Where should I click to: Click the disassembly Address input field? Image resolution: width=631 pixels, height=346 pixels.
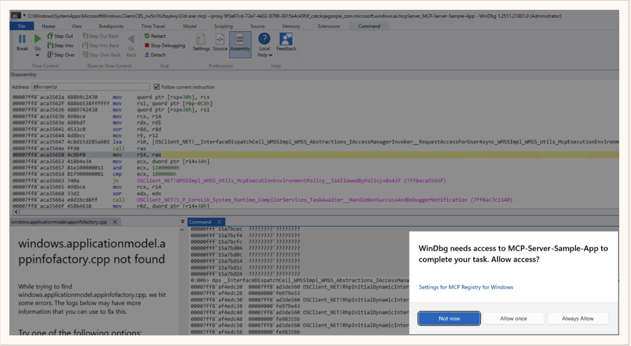tap(90, 87)
